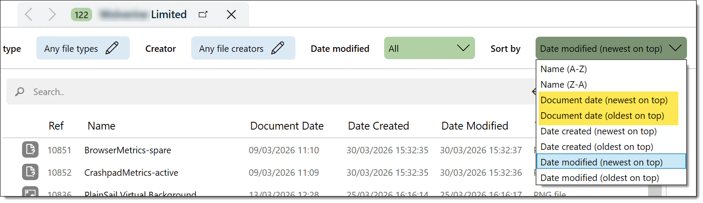Select Date modified (oldest on top)
Image resolution: width=703 pixels, height=203 pixels.
611,178
